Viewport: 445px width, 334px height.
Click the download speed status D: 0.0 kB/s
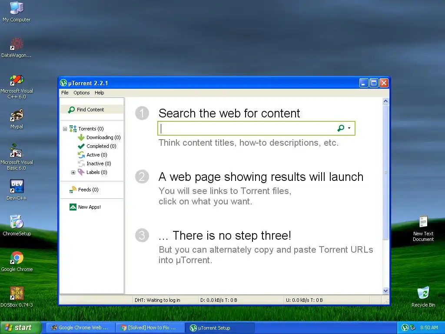(219, 300)
